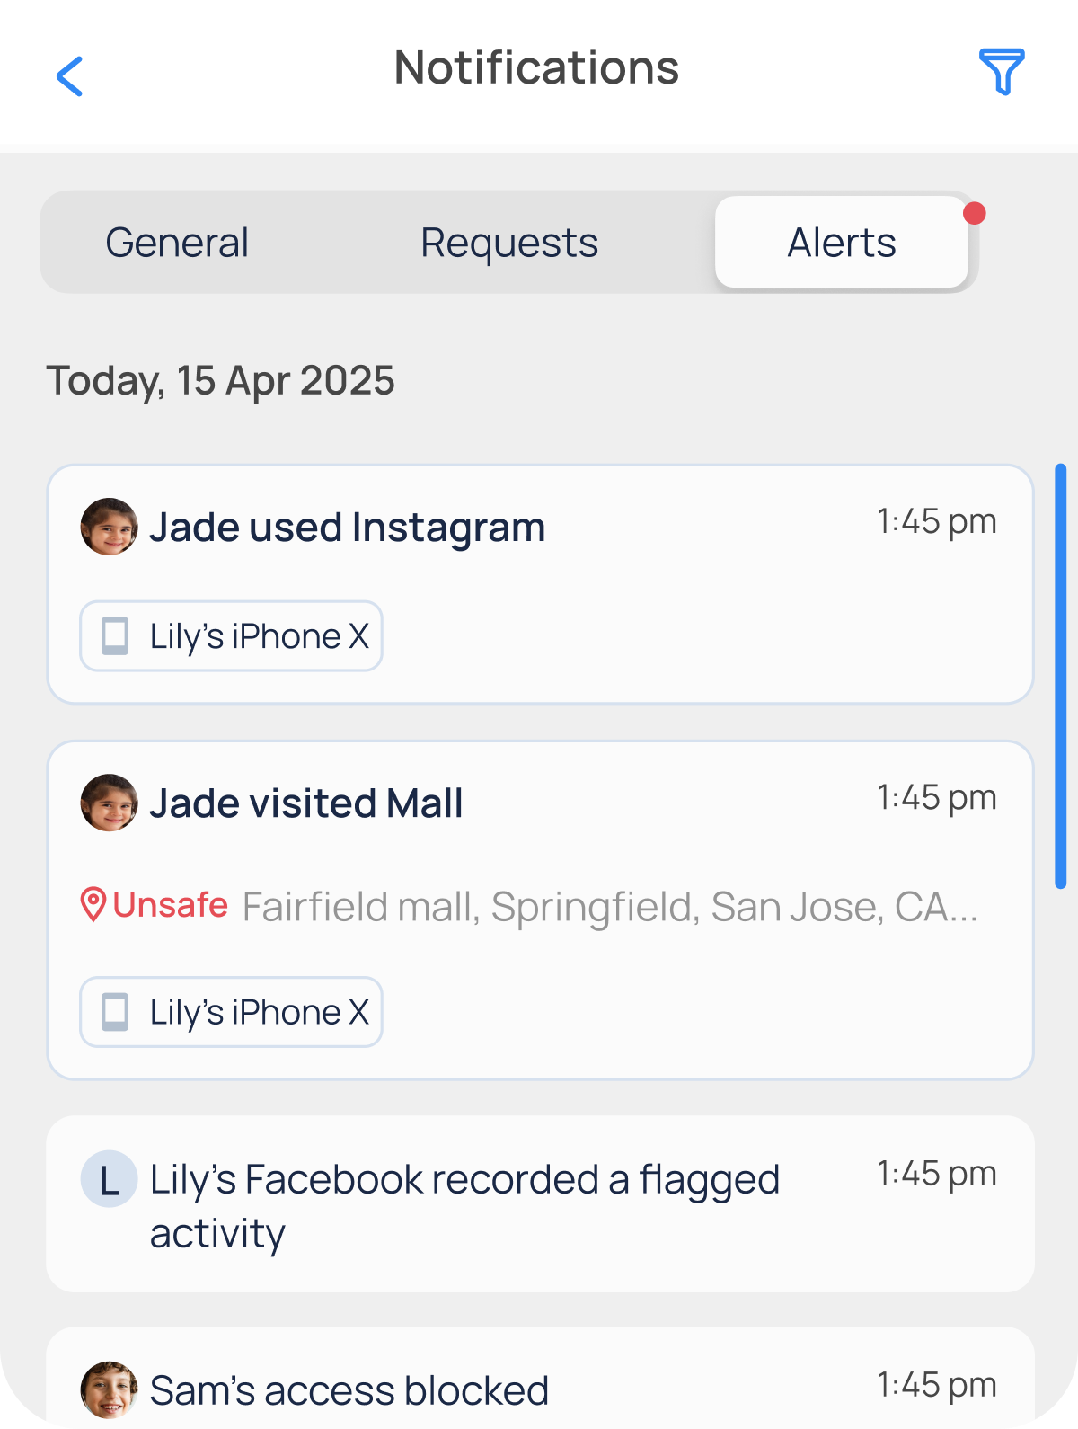Switch to the Requests tab
The image size is (1078, 1429).
[509, 243]
